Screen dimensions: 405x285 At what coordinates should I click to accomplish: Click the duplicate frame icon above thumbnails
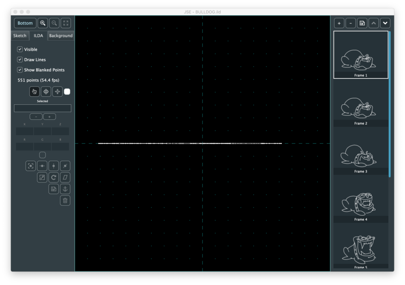362,23
